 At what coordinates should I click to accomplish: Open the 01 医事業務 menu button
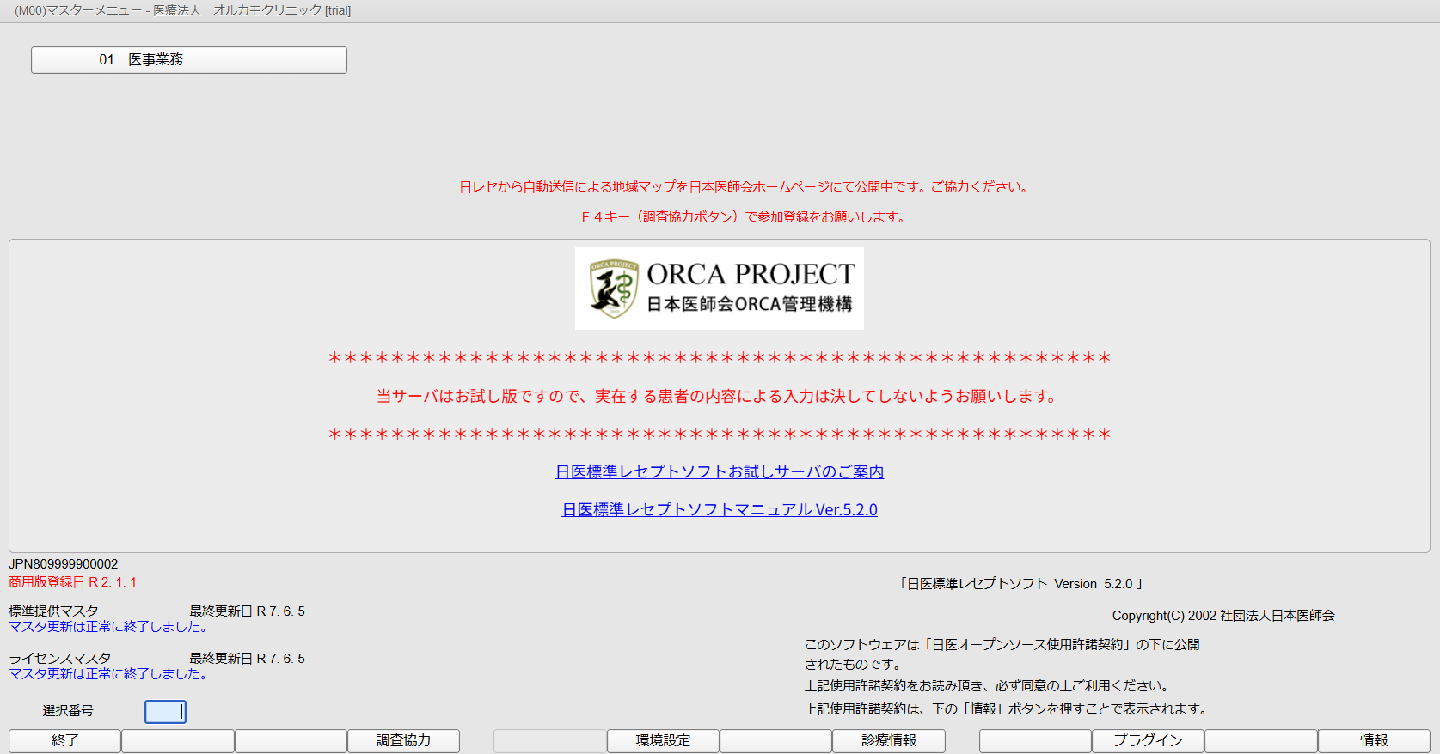pyautogui.click(x=189, y=60)
